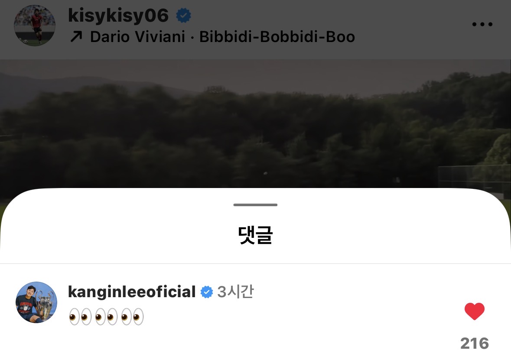Click kanginleeoficial blue verified badge

(x=207, y=292)
